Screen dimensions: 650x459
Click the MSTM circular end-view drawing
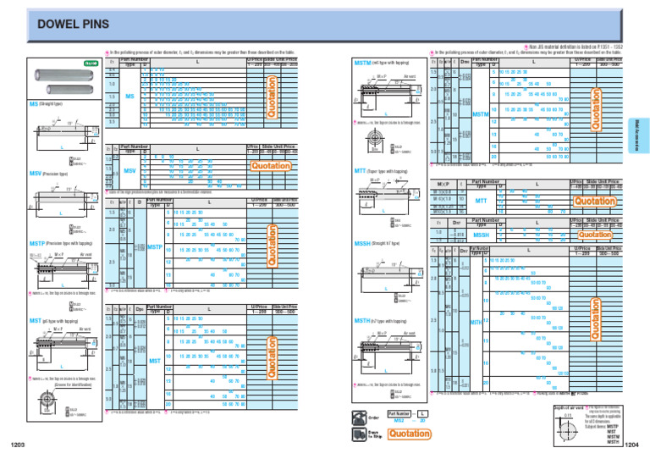pyautogui.click(x=375, y=139)
